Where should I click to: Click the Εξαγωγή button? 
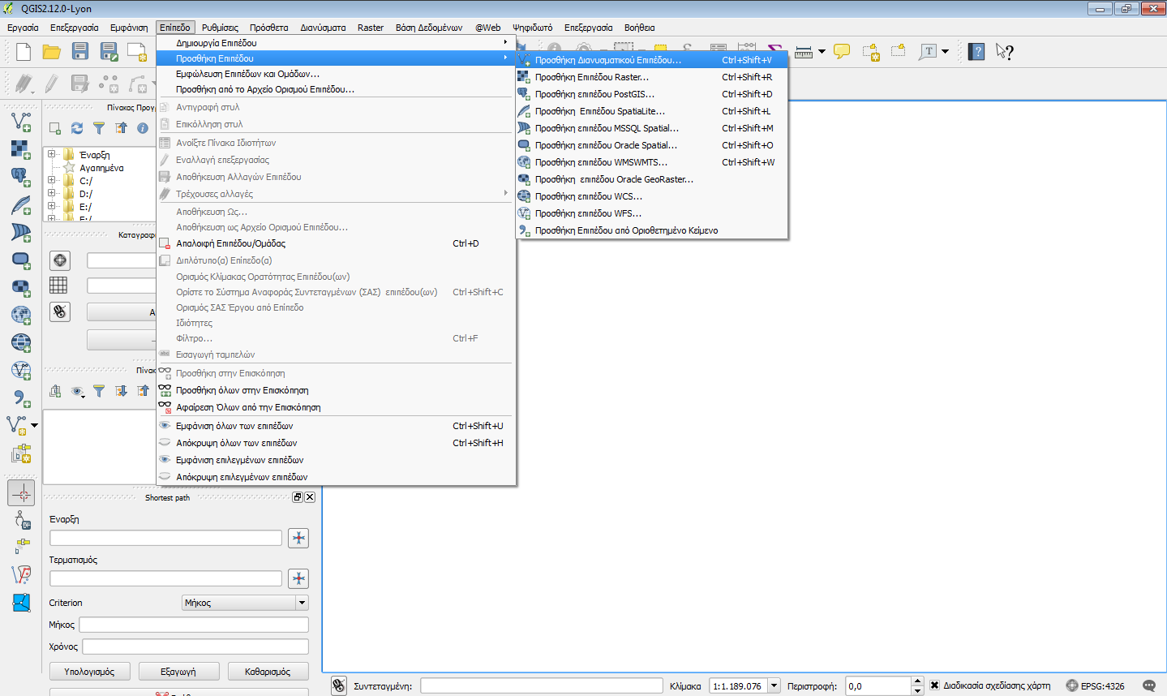(x=178, y=672)
